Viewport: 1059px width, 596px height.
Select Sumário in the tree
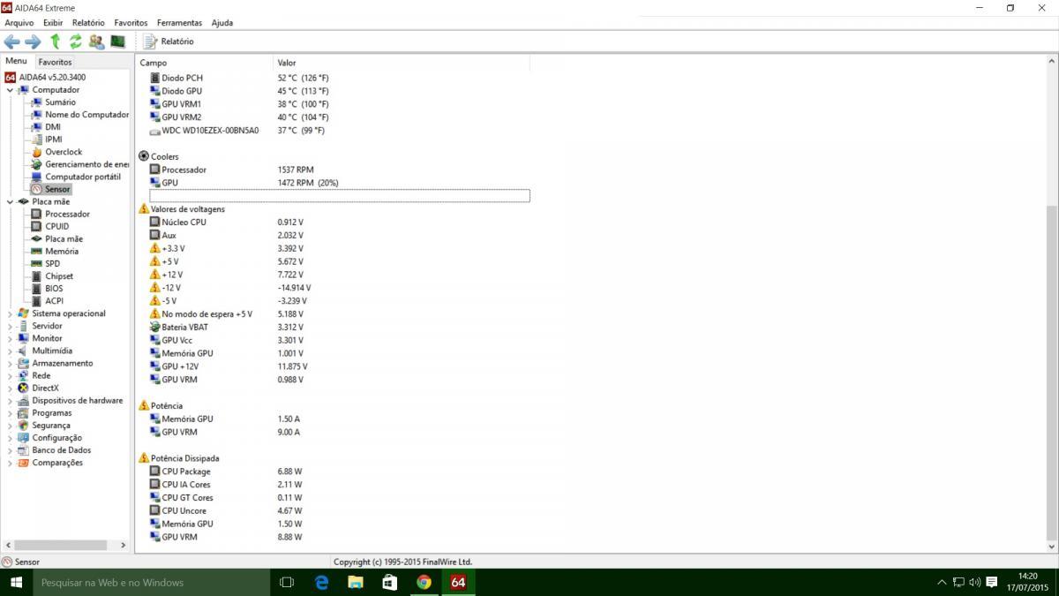pyautogui.click(x=60, y=102)
